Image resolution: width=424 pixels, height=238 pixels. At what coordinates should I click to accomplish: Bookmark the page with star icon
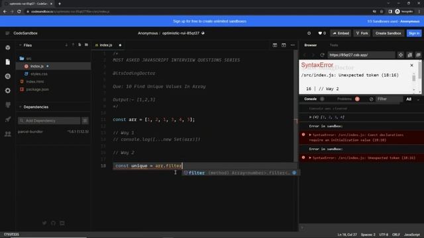(382, 12)
